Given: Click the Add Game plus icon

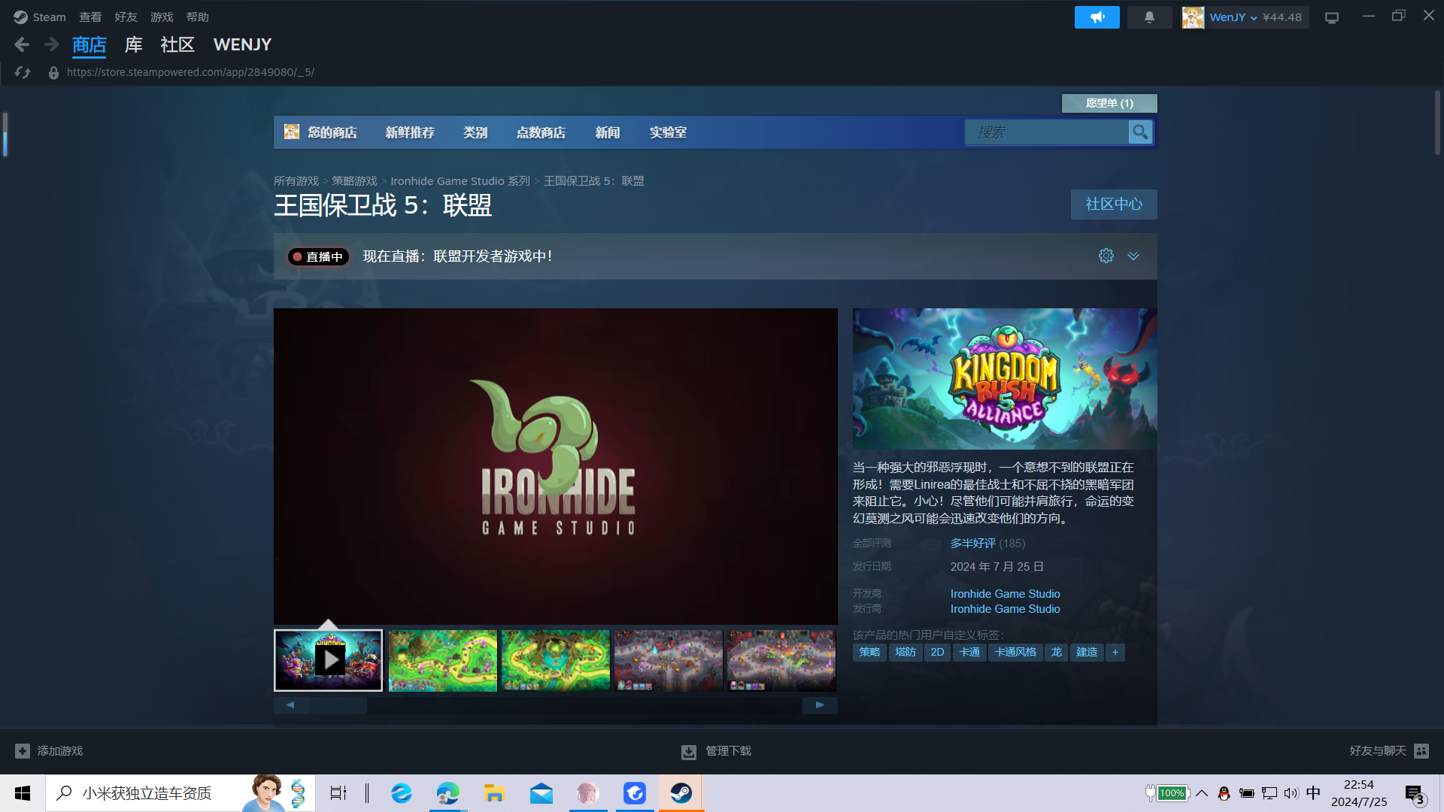Looking at the screenshot, I should [23, 751].
